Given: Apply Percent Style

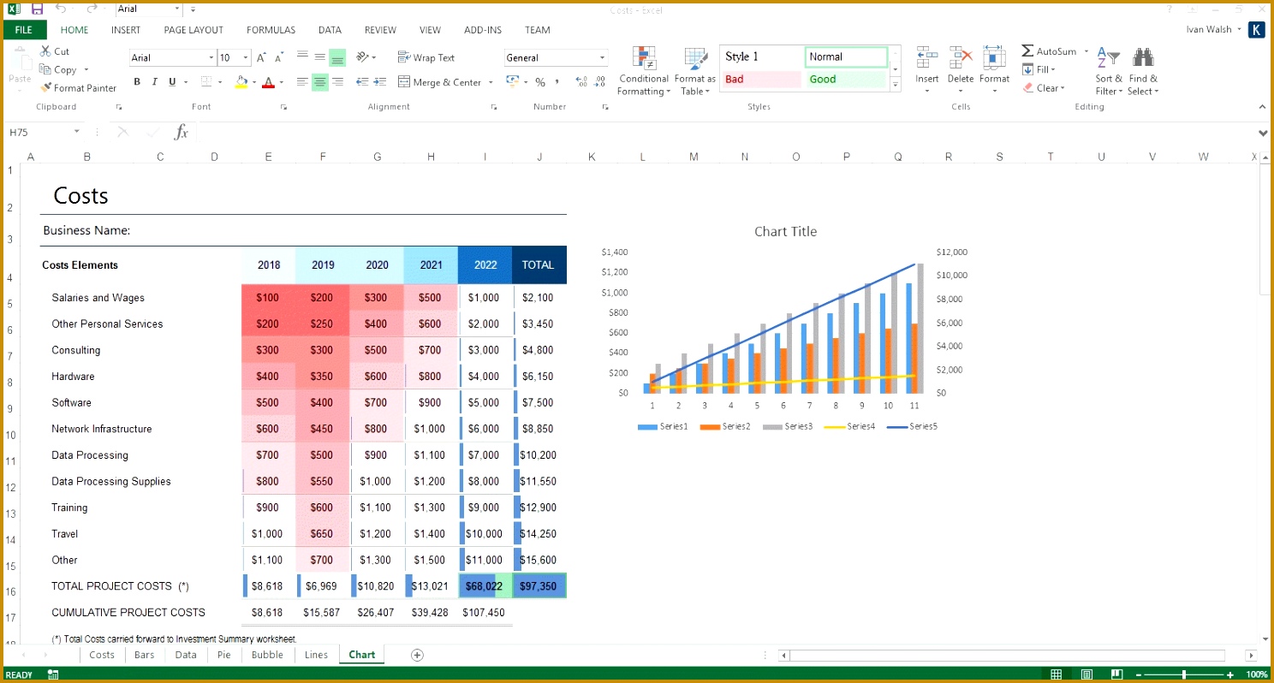Looking at the screenshot, I should click(540, 82).
